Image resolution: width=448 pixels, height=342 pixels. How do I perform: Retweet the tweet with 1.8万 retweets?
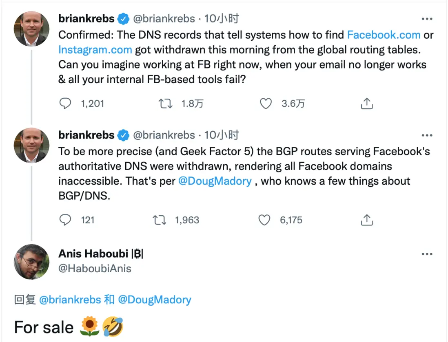click(x=165, y=104)
